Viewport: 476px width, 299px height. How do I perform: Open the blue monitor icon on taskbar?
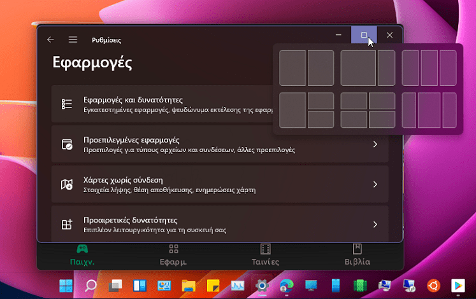point(311,286)
